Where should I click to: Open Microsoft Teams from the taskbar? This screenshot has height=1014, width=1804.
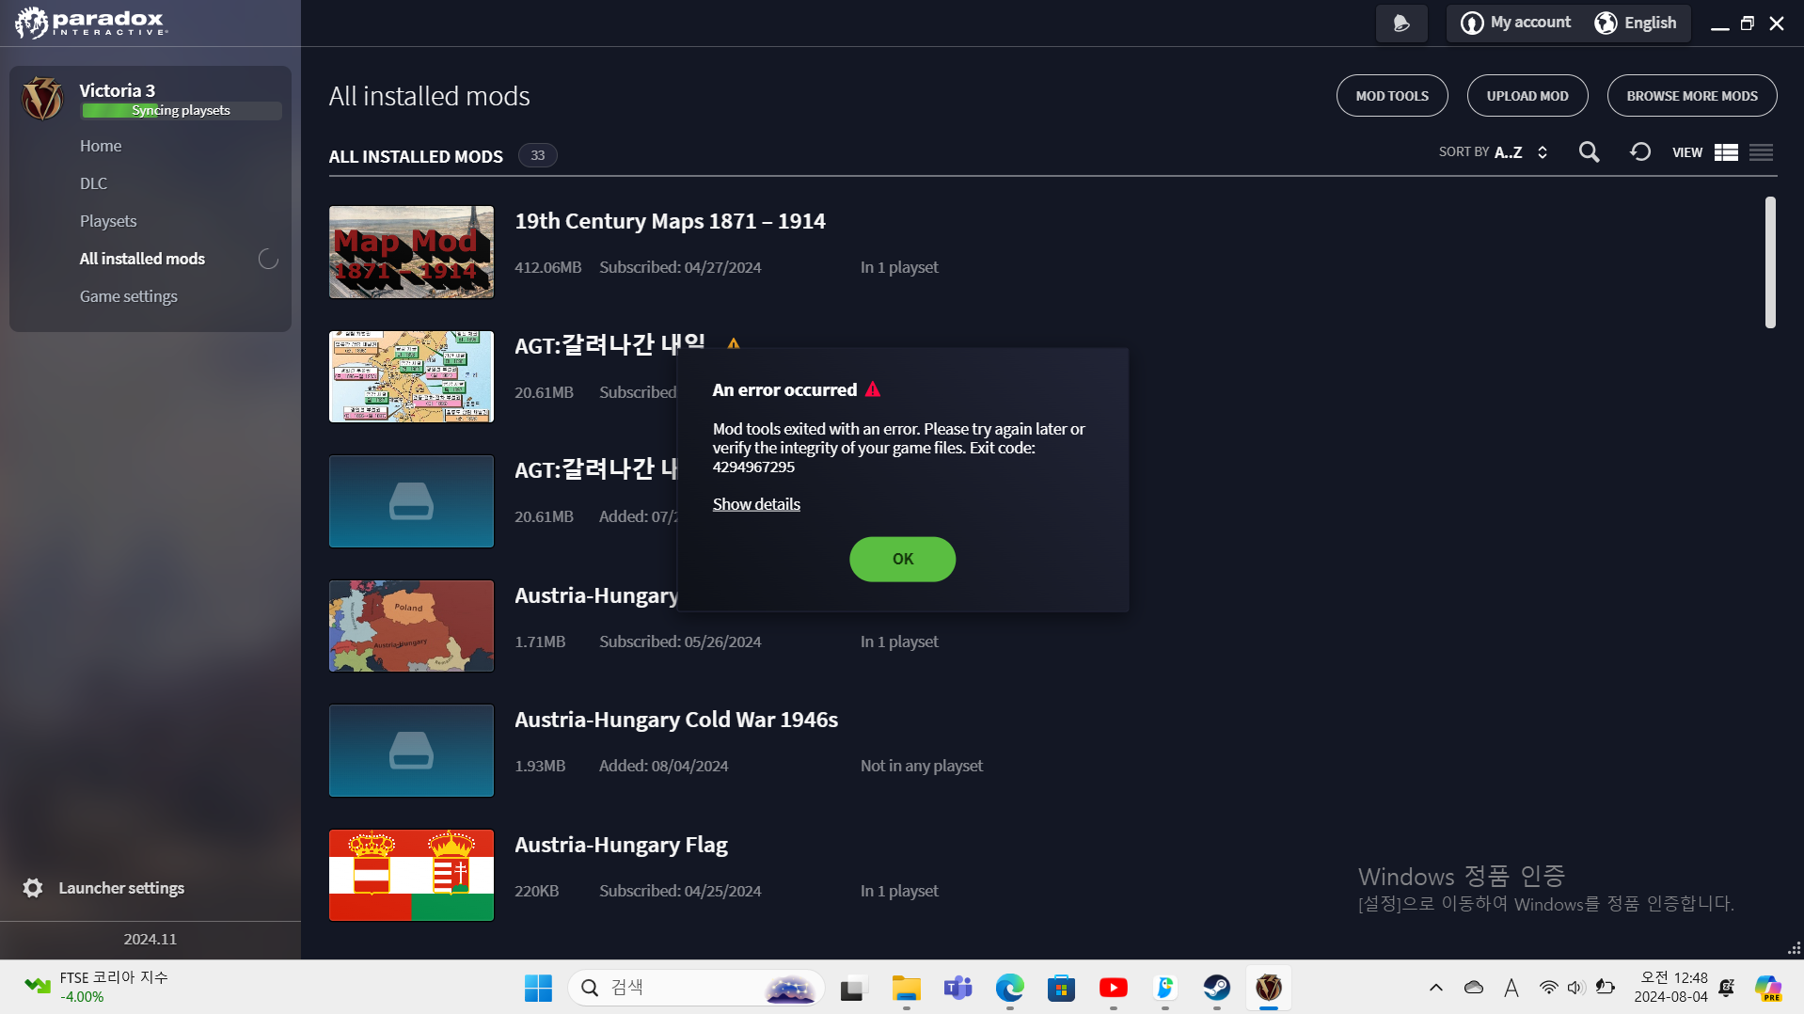click(x=957, y=988)
